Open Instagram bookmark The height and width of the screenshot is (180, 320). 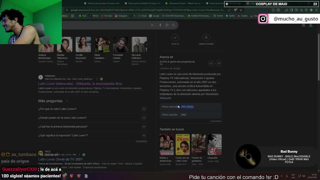click(x=121, y=16)
